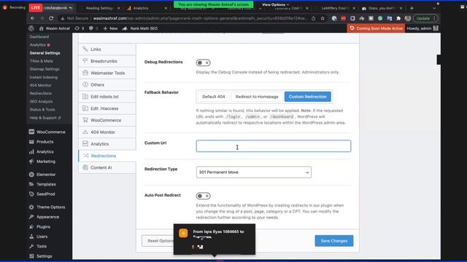Open the Links settings tab

click(x=107, y=49)
